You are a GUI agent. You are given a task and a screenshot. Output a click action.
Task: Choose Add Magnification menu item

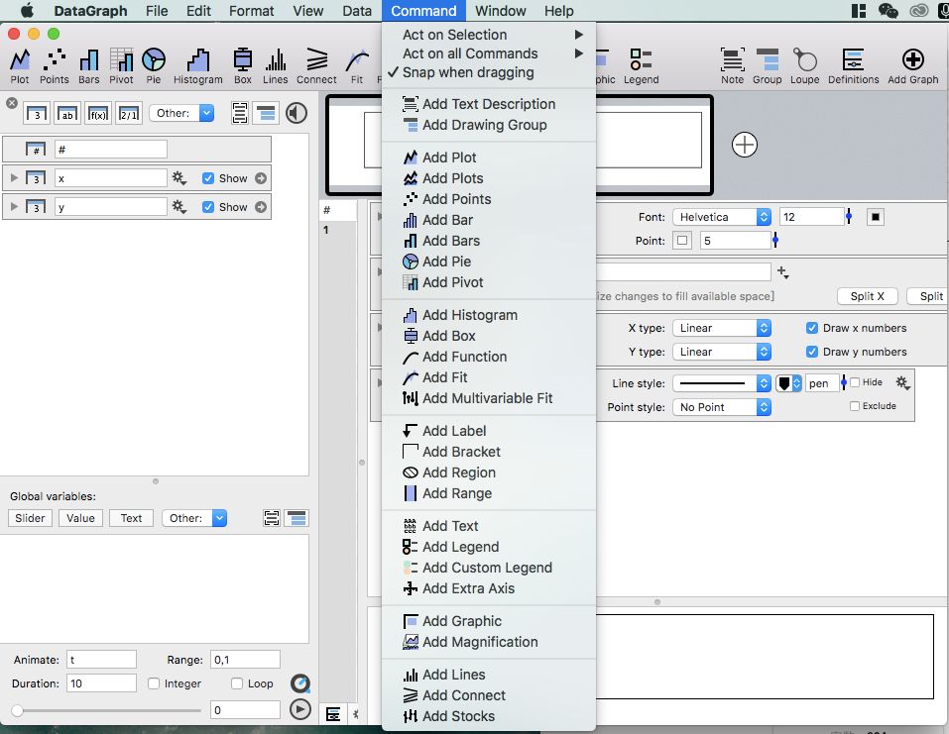[489, 642]
